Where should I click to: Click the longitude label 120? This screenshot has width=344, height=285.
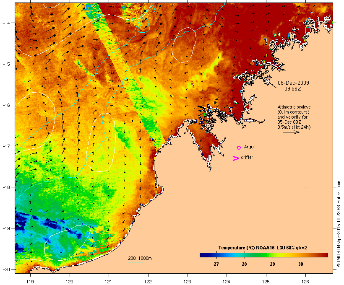pos(70,282)
